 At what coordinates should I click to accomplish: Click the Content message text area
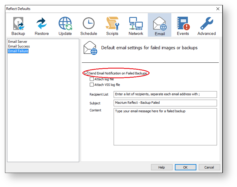(x=165, y=127)
